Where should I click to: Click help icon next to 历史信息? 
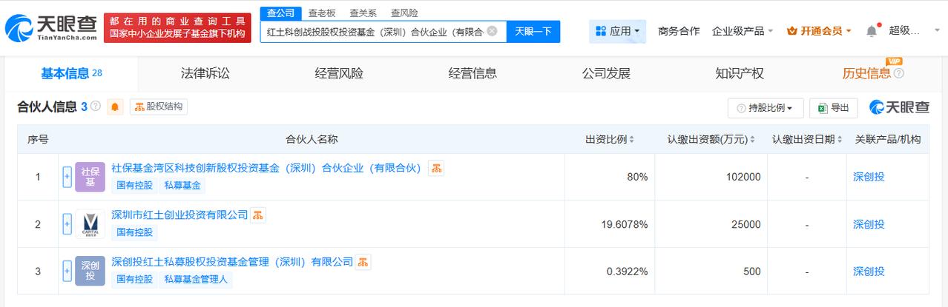tap(899, 73)
